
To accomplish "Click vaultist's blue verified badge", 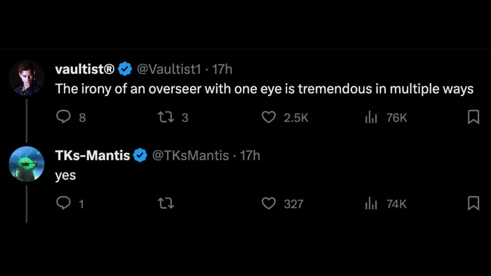I will pos(124,68).
